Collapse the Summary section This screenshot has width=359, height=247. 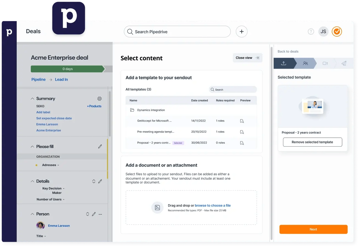point(32,99)
